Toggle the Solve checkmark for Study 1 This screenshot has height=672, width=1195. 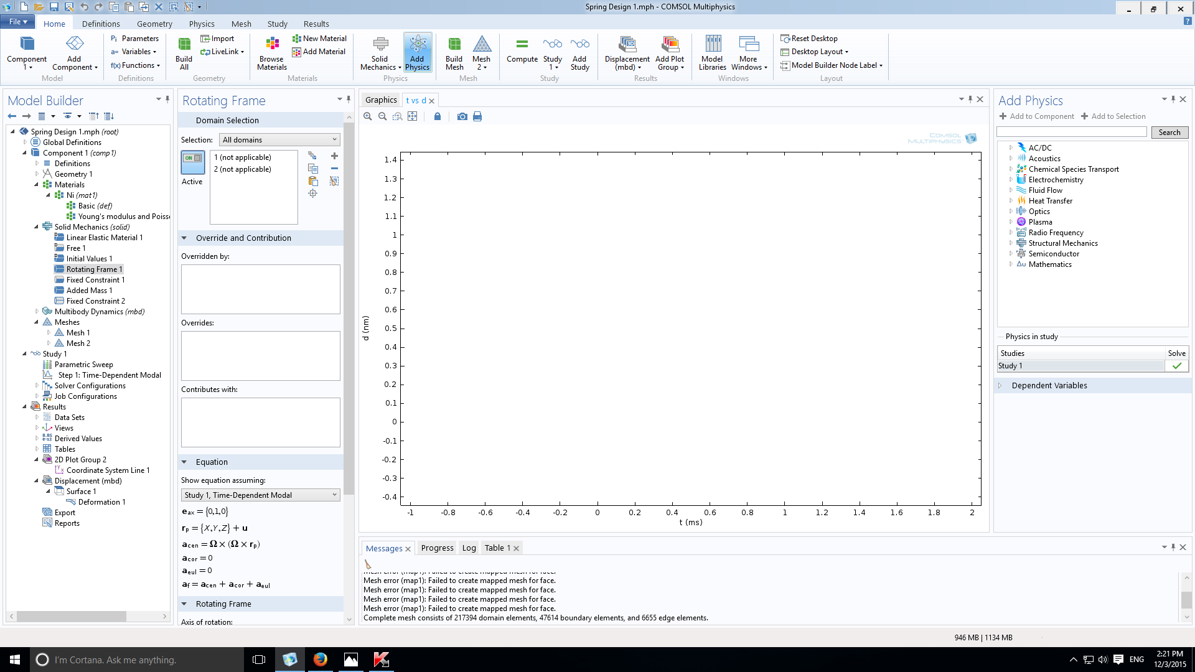click(1176, 366)
